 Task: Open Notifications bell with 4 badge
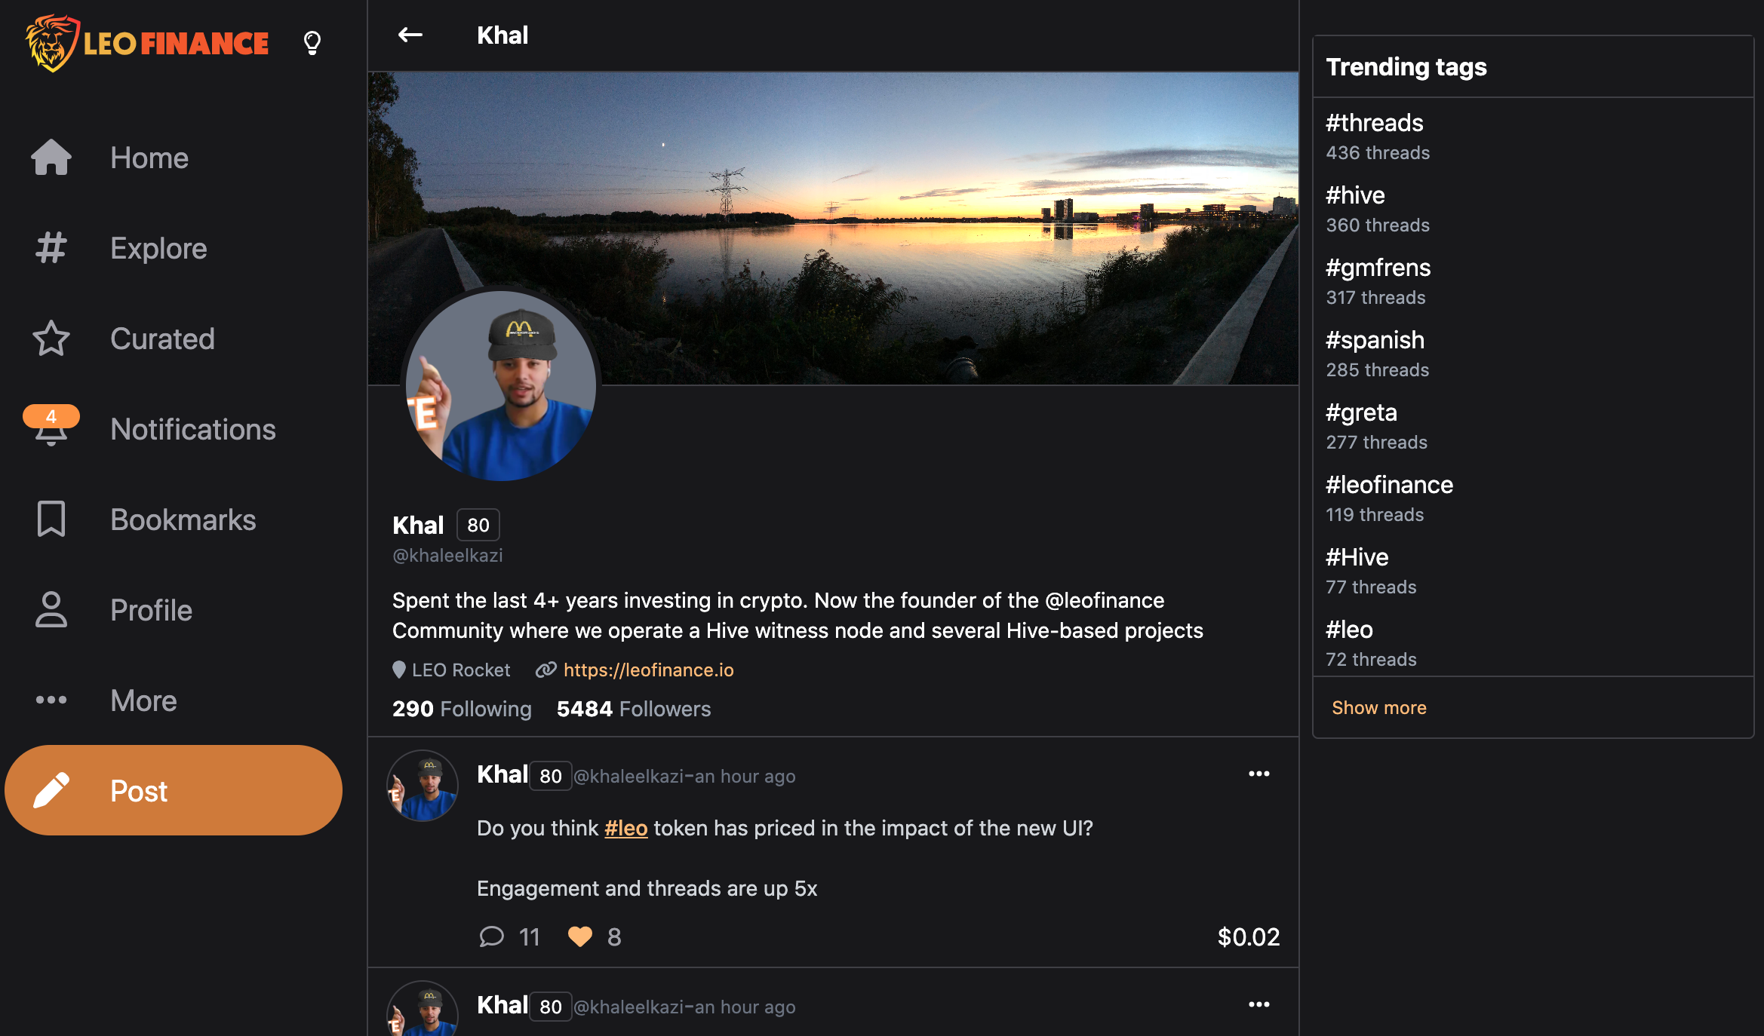(51, 428)
